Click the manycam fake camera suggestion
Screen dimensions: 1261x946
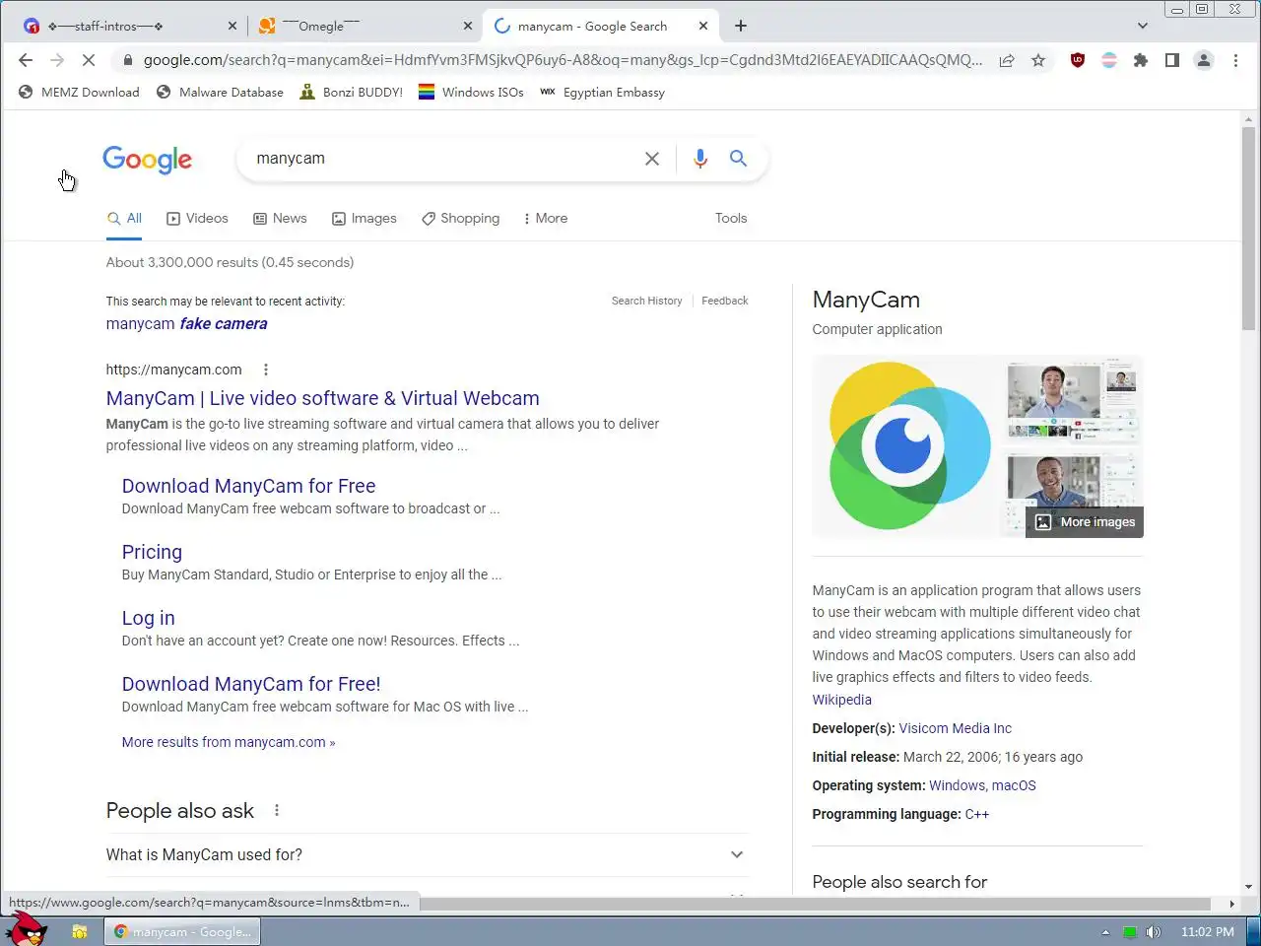(x=186, y=323)
